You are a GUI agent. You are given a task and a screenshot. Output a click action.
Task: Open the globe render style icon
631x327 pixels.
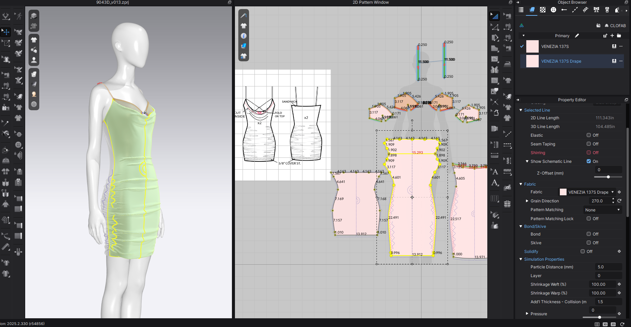(x=34, y=104)
